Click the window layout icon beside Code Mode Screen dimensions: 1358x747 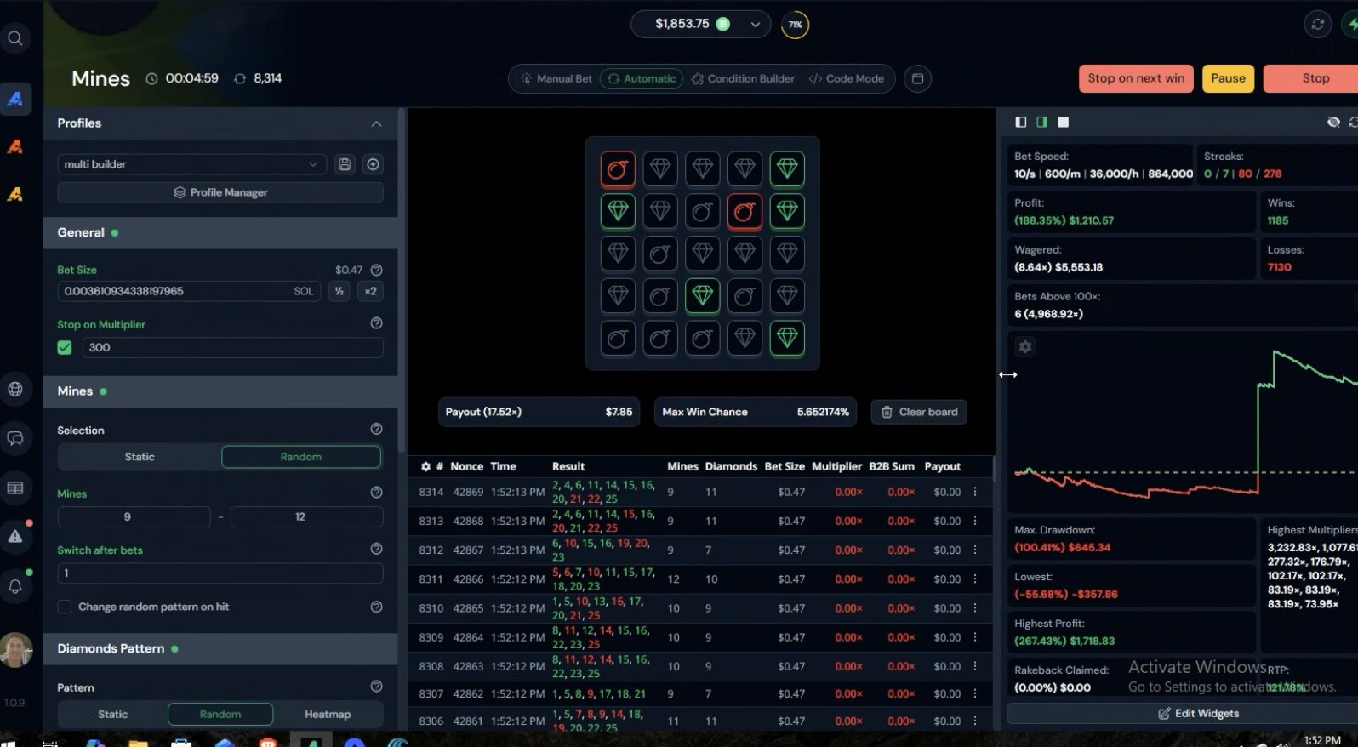pyautogui.click(x=917, y=78)
